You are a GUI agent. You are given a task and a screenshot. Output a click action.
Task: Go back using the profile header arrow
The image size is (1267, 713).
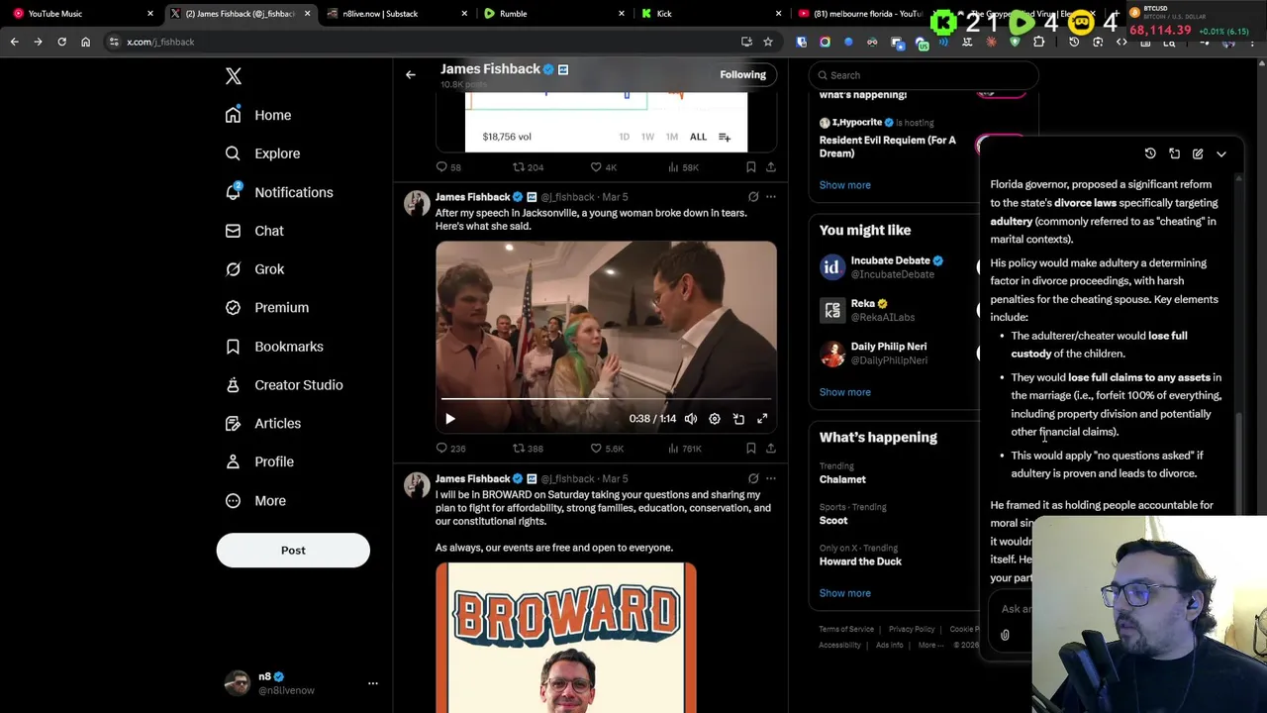[x=410, y=74]
